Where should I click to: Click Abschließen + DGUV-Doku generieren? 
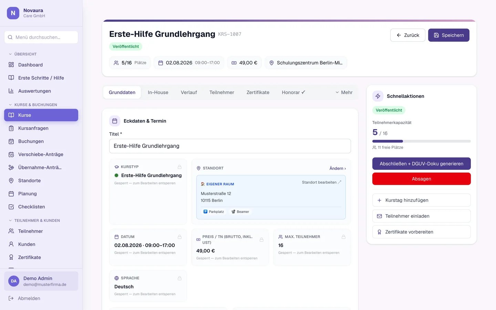click(422, 164)
